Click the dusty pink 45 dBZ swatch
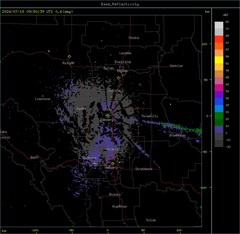This screenshot has height=234, width=240. [219, 81]
